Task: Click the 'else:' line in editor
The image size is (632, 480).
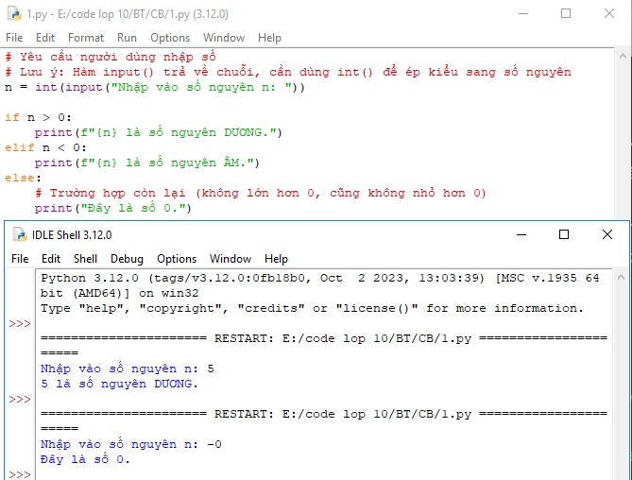Action: [23, 178]
